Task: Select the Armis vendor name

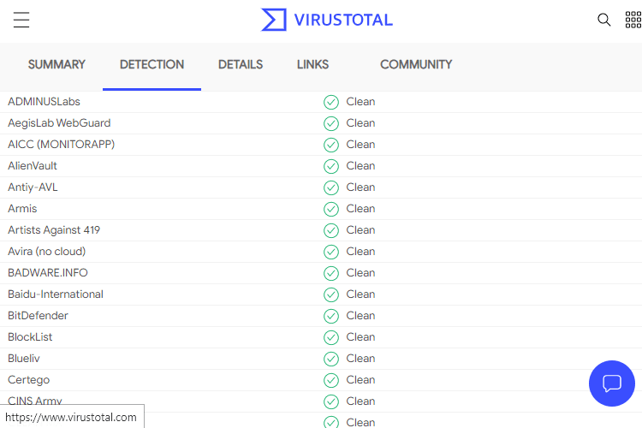Action: 22,209
